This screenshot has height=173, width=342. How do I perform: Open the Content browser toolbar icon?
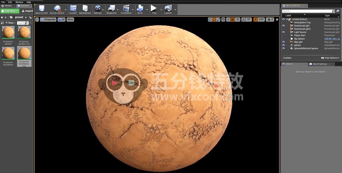coord(73,8)
